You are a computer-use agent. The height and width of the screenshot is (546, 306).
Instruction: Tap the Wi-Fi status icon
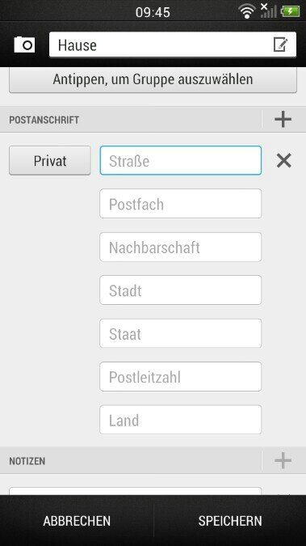tap(247, 11)
